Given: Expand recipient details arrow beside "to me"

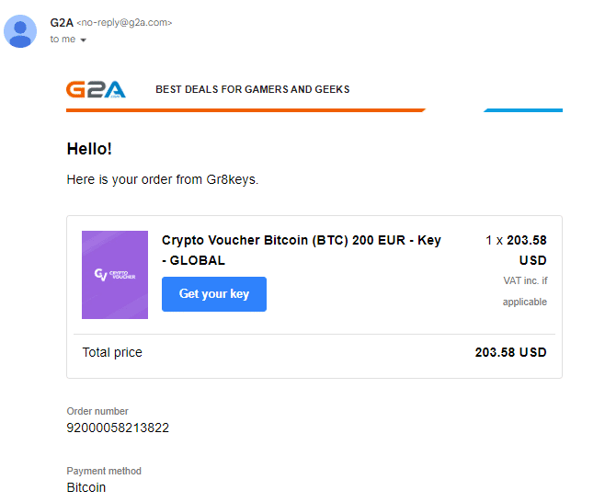Looking at the screenshot, I should [x=84, y=40].
